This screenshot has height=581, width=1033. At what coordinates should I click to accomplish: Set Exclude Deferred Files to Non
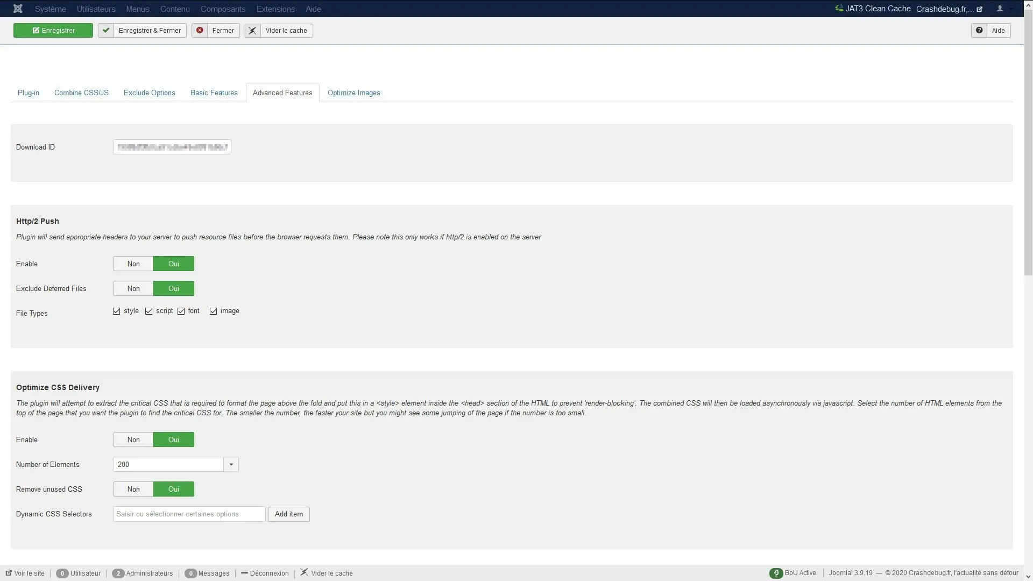(133, 288)
